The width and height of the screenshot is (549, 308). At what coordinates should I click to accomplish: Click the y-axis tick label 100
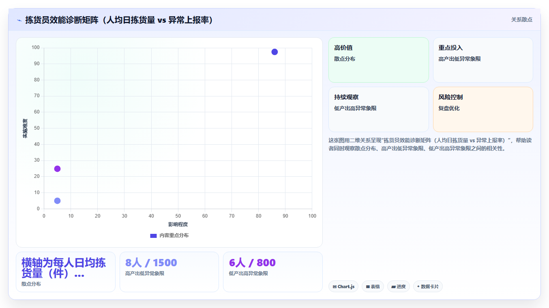pyautogui.click(x=36, y=47)
